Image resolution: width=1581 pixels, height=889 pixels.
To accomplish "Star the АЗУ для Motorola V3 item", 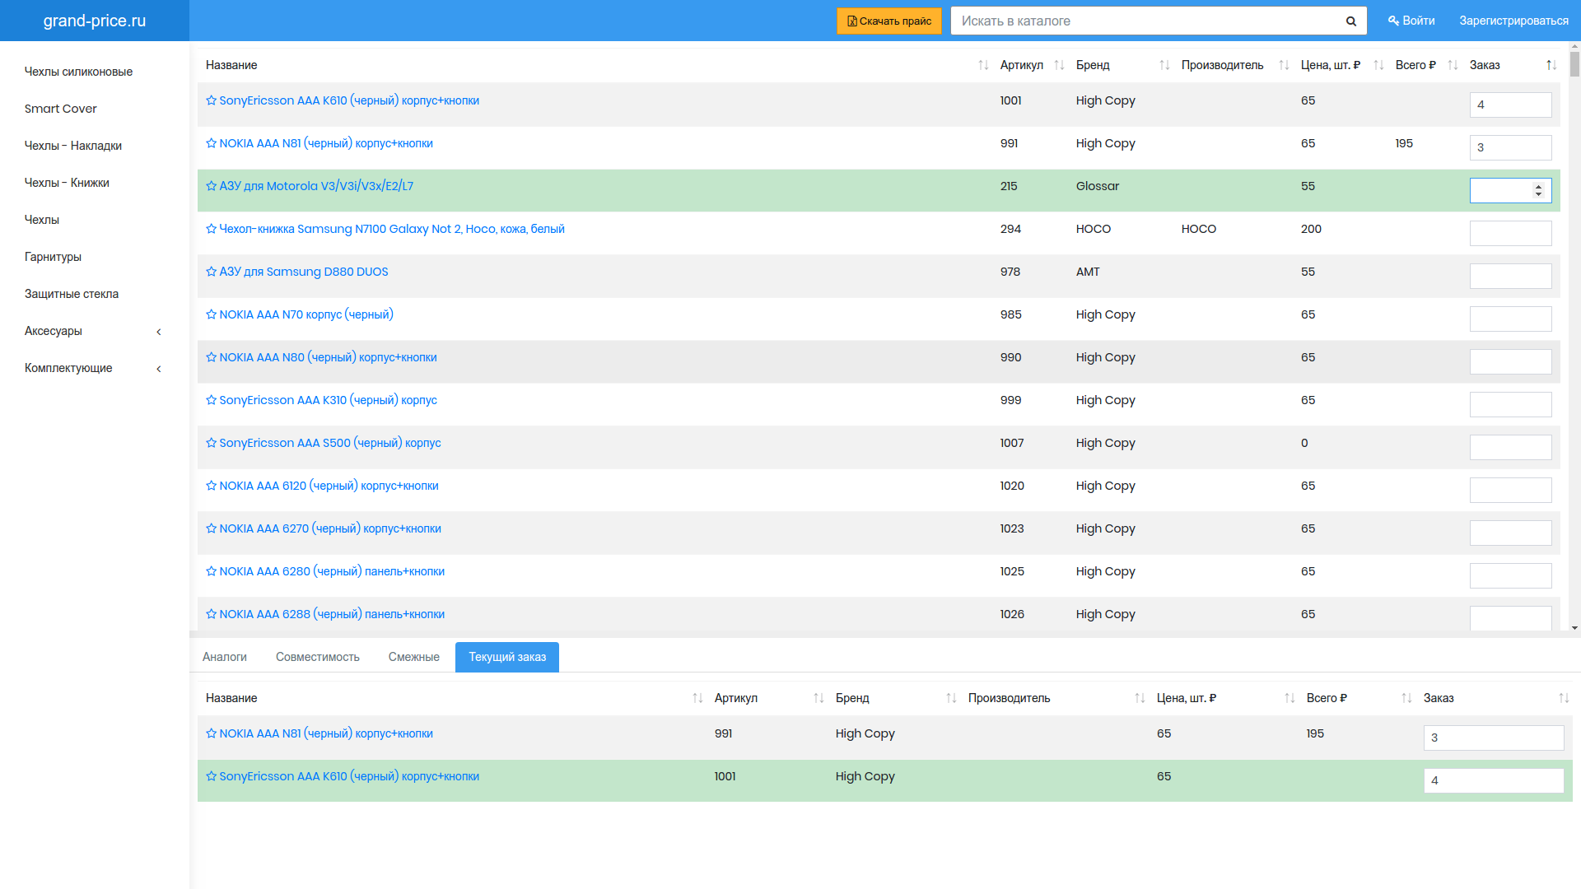I will coord(211,186).
